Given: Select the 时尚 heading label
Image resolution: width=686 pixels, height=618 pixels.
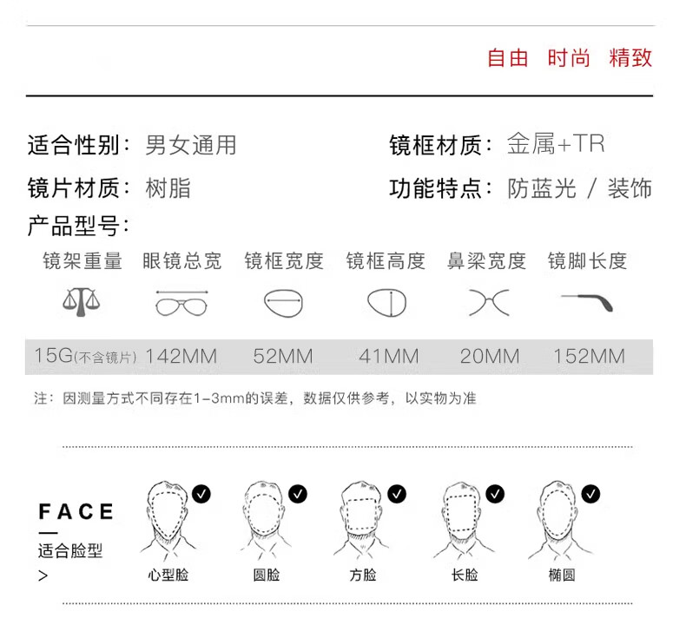Looking at the screenshot, I should click(x=569, y=58).
